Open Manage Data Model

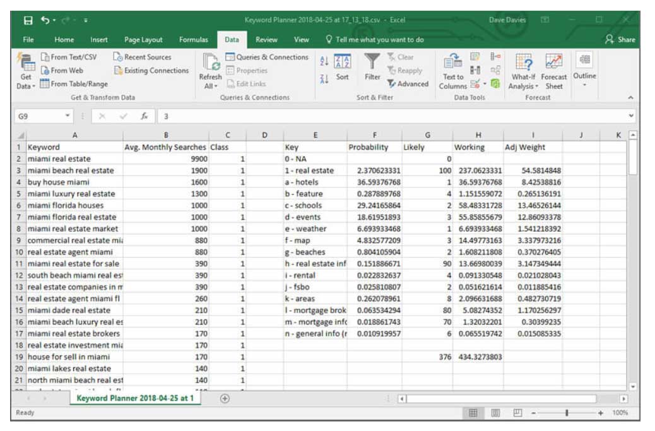tap(495, 84)
